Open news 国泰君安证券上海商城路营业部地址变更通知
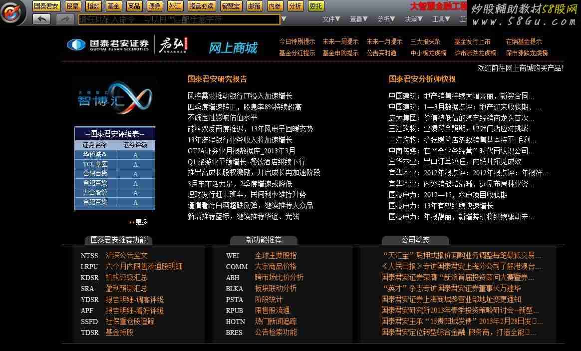581x351 pixels. point(451,299)
